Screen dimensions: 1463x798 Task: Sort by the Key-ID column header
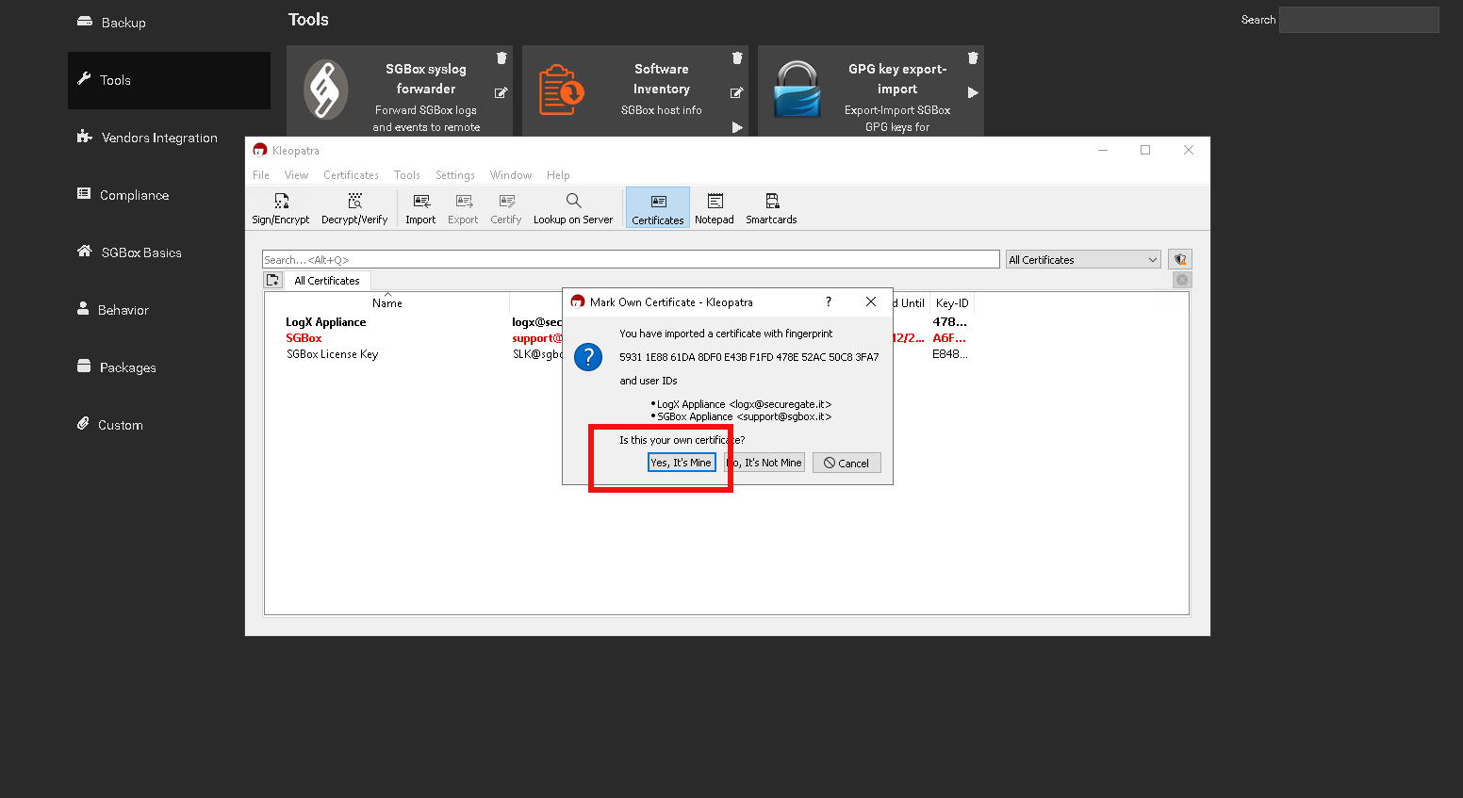(x=952, y=302)
